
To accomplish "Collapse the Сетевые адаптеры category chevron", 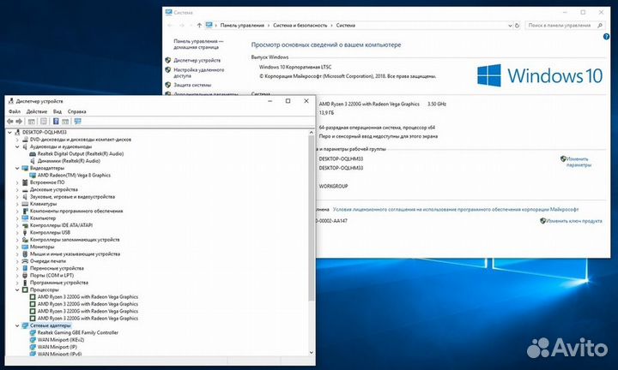I will 17,325.
